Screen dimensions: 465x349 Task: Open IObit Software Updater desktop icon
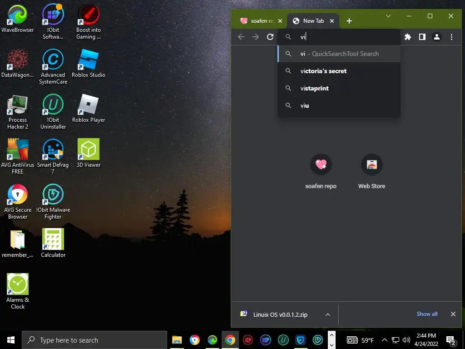point(53,21)
